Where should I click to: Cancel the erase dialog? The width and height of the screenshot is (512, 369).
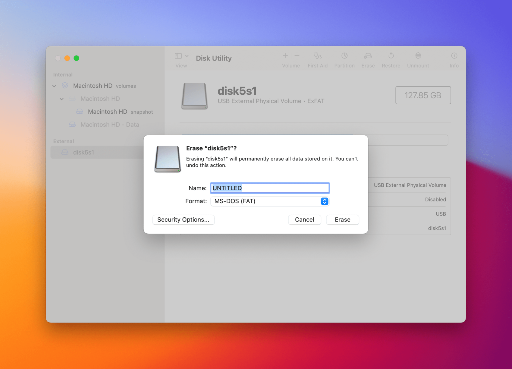pos(304,220)
